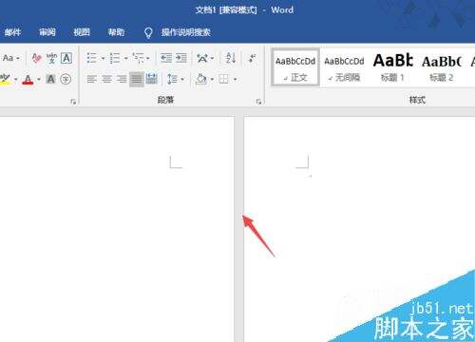The image size is (475, 342).
Task: Open the 段落 Paragraph dialog launcher
Action: [258, 102]
